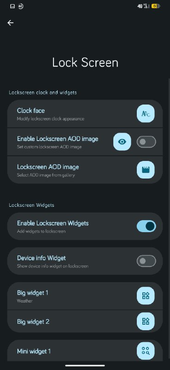The image size is (170, 370).
Task: Preview AOD image with the eye icon
Action: (x=122, y=142)
